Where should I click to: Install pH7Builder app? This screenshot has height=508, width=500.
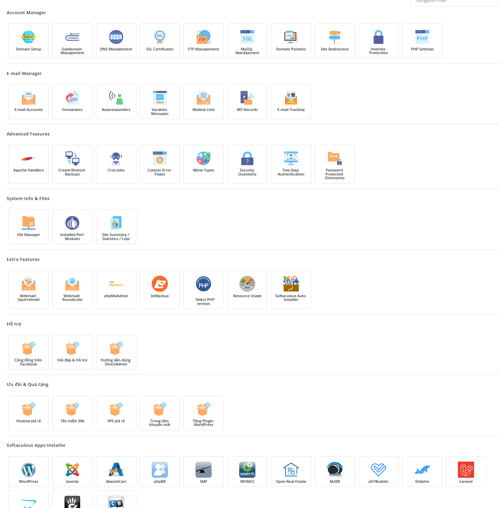click(x=379, y=471)
